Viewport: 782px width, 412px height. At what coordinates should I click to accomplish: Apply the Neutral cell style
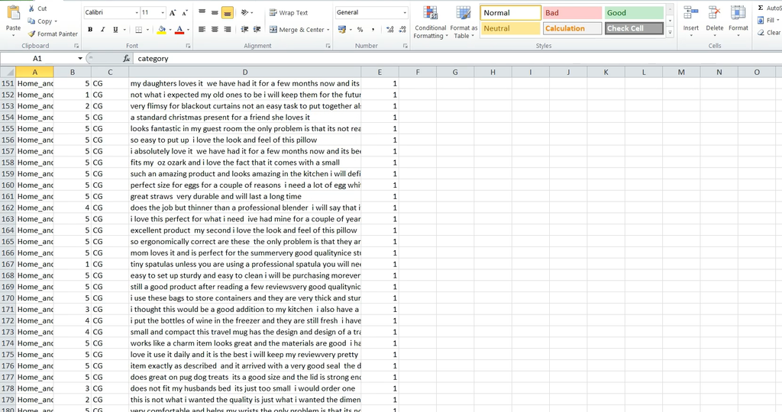[511, 28]
